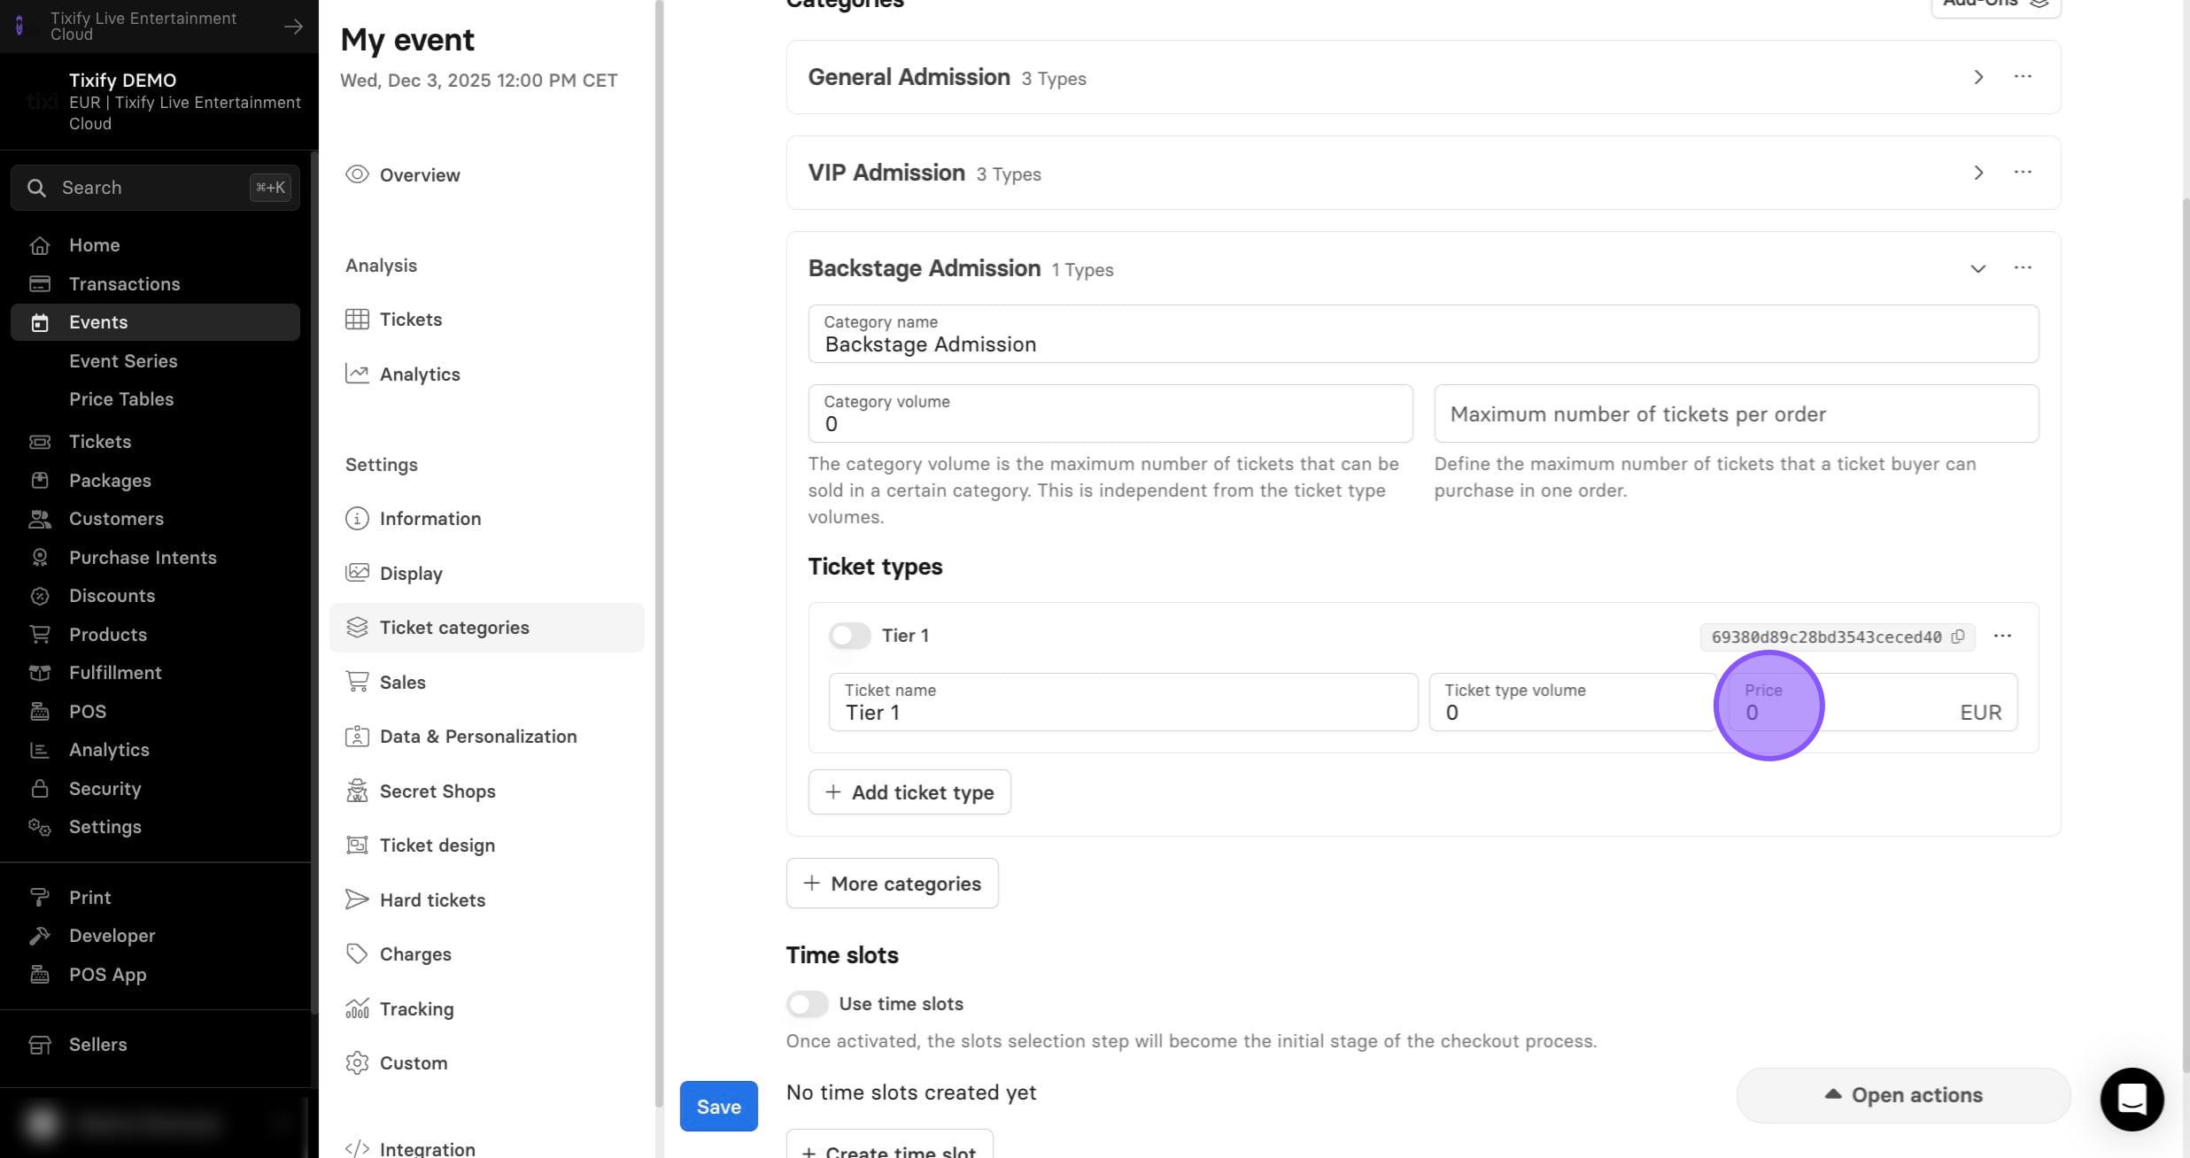2190x1158 pixels.
Task: Click the Category name field
Action: pos(1423,334)
